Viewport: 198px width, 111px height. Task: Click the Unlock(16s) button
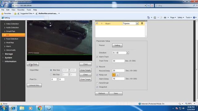pos(34,85)
